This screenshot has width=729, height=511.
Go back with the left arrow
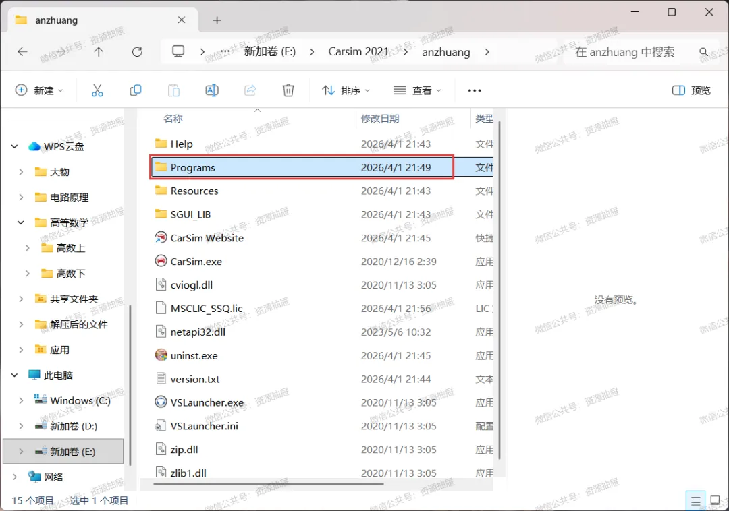22,51
